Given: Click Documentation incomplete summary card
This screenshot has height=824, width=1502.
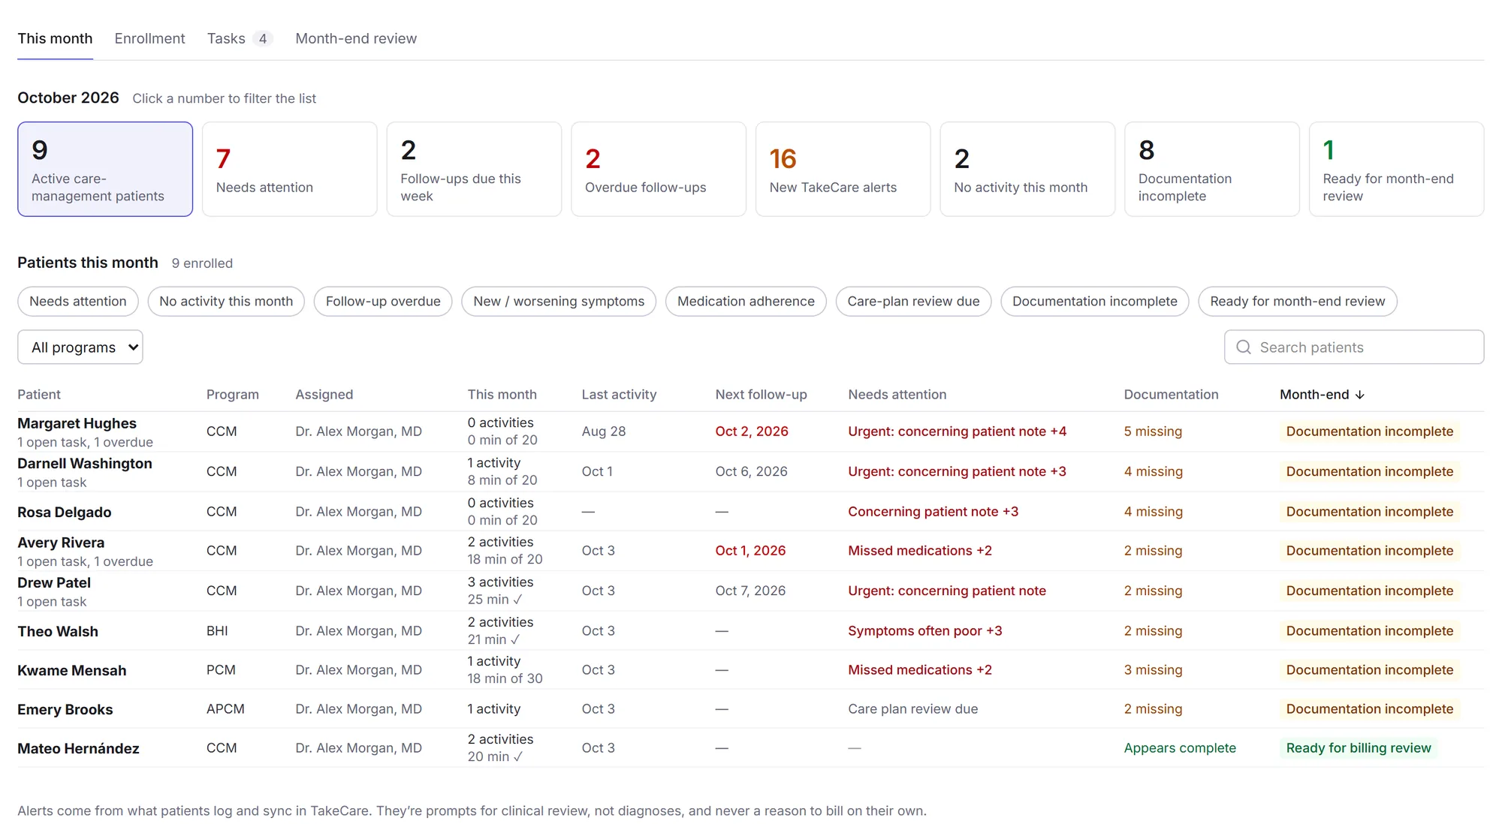Looking at the screenshot, I should (1212, 170).
